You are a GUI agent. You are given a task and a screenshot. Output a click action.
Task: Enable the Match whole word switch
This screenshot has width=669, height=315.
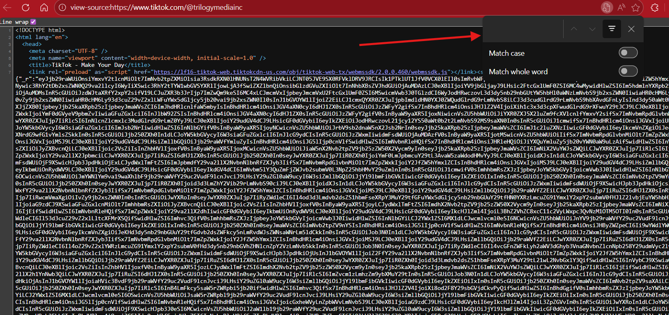pyautogui.click(x=628, y=71)
